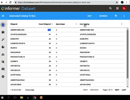This screenshot has height=100, width=130.
Task: Click the informer Dataset logo
Action: pos(18,9)
